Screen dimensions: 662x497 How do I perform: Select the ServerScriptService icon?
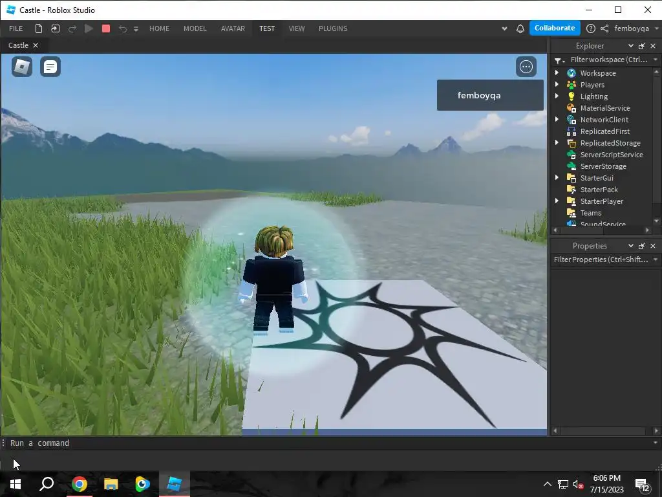coord(571,155)
